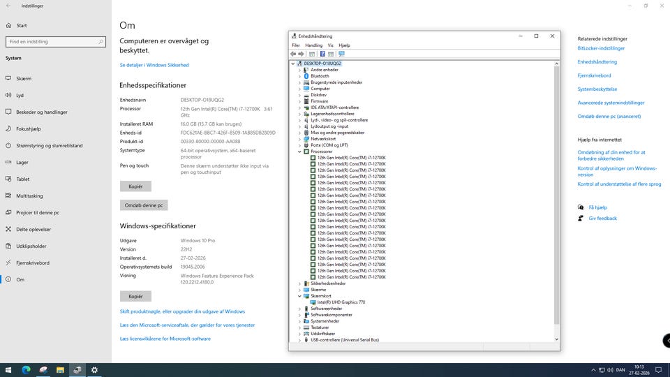The height and width of the screenshot is (377, 670).
Task: Select the Skærm icon in Settings sidebar
Action: click(8, 79)
